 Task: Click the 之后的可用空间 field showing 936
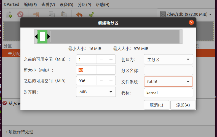(86, 81)
